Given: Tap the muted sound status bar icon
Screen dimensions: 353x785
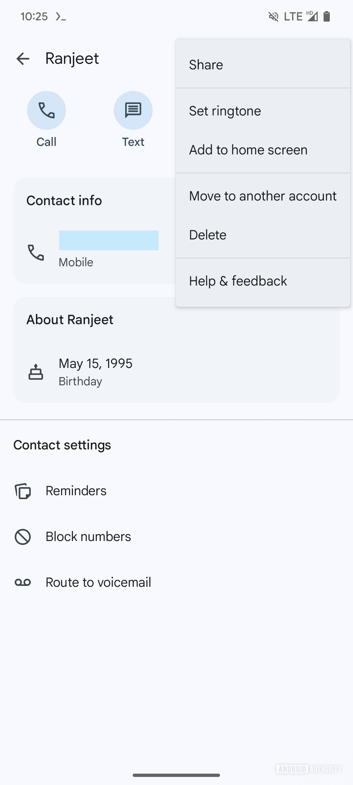Looking at the screenshot, I should point(273,16).
